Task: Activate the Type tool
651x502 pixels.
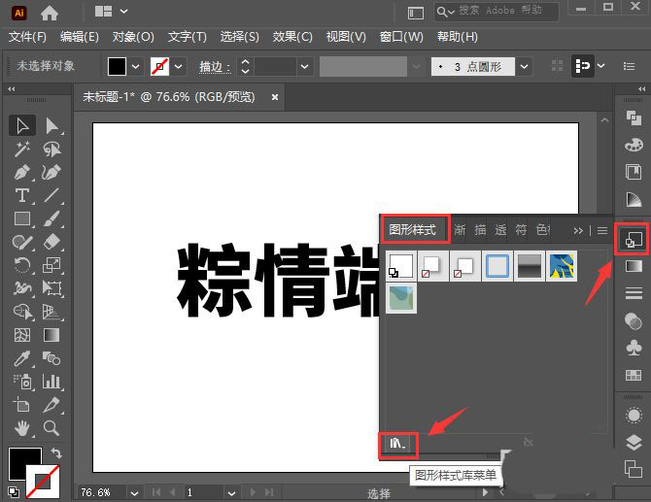Action: tap(22, 195)
